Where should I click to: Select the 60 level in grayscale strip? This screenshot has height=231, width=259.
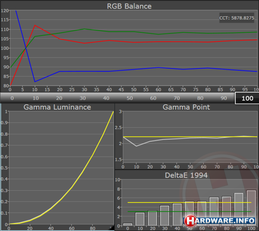pyautogui.click(x=152, y=98)
